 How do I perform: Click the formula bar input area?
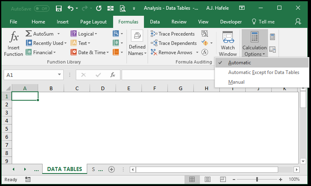coord(168,75)
